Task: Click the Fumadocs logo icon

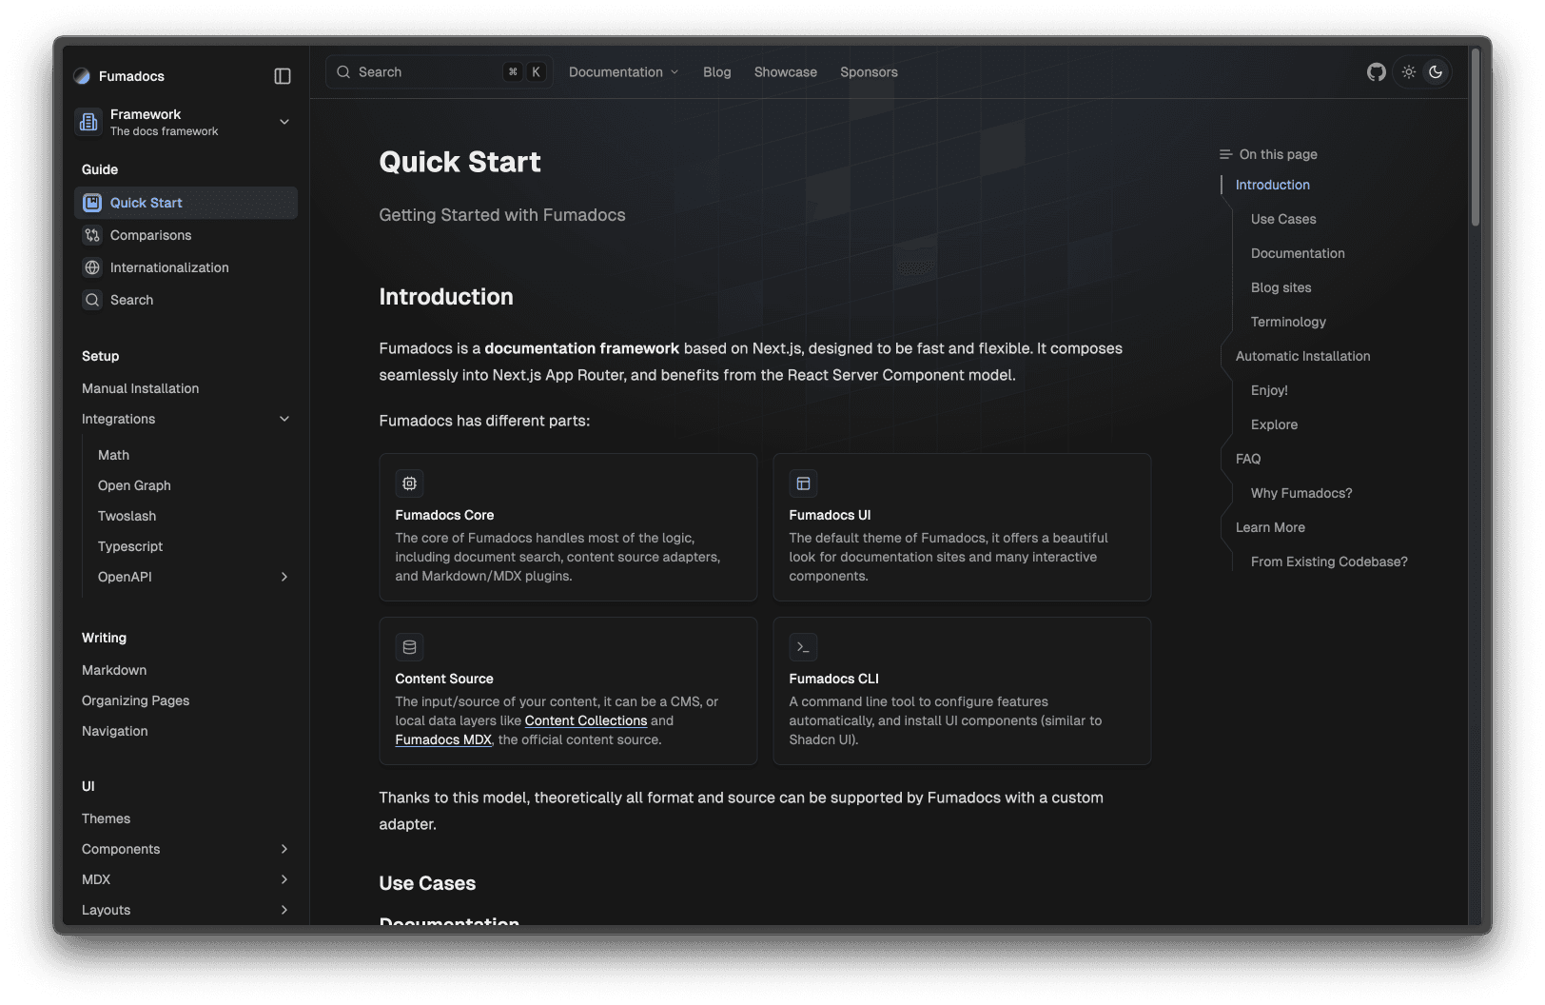Action: 82,76
